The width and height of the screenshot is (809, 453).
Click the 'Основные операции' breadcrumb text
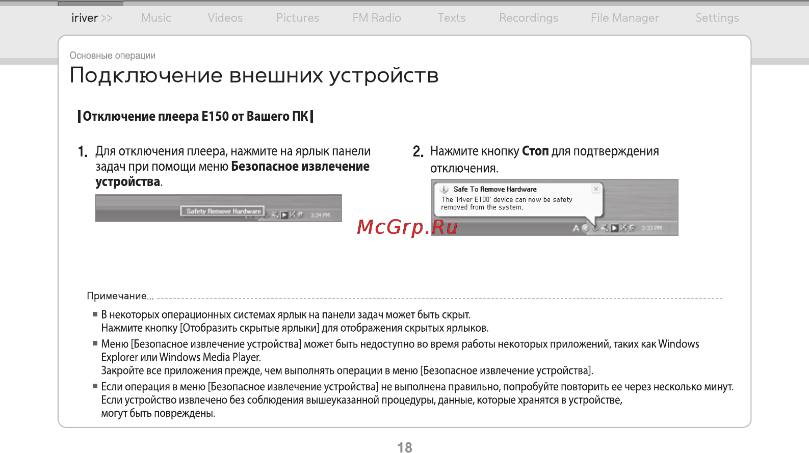click(113, 56)
